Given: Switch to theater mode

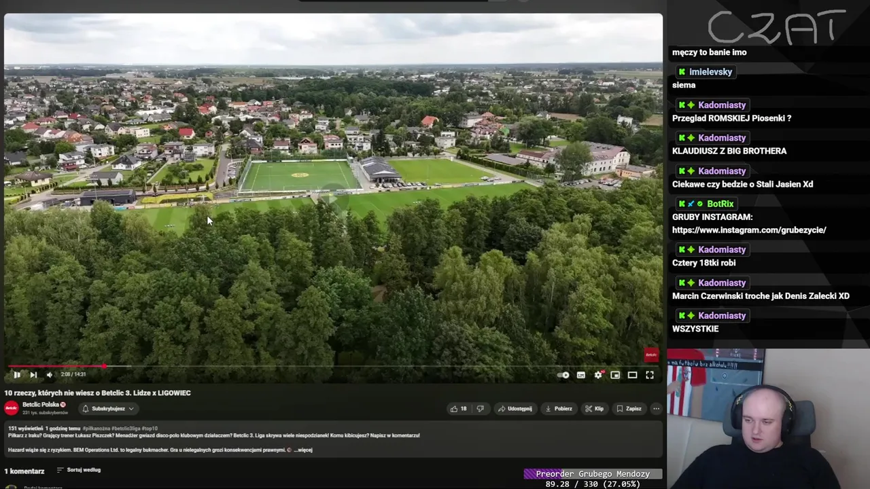Looking at the screenshot, I should coord(632,375).
